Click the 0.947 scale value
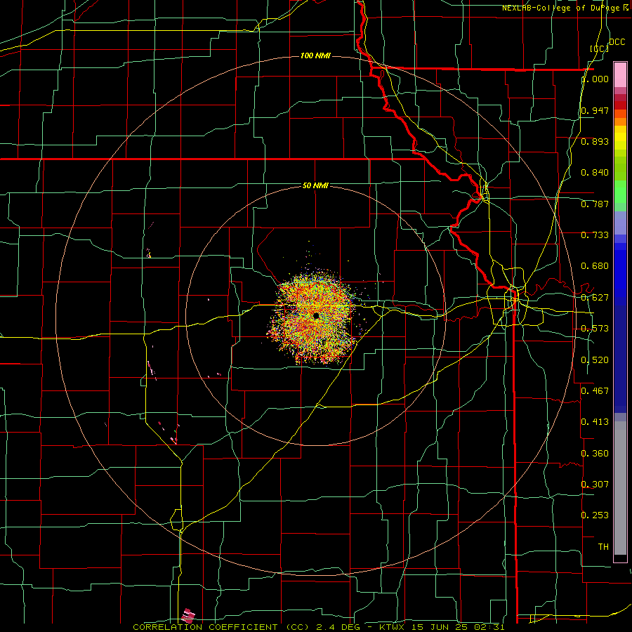Image resolution: width=632 pixels, height=632 pixels. point(595,110)
